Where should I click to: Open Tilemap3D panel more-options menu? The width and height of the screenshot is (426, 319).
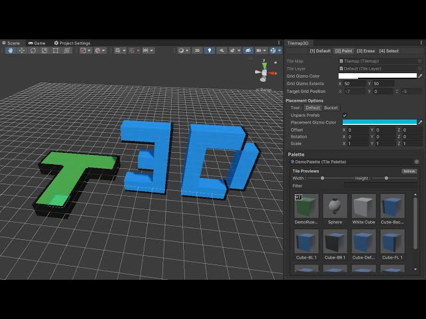421,43
